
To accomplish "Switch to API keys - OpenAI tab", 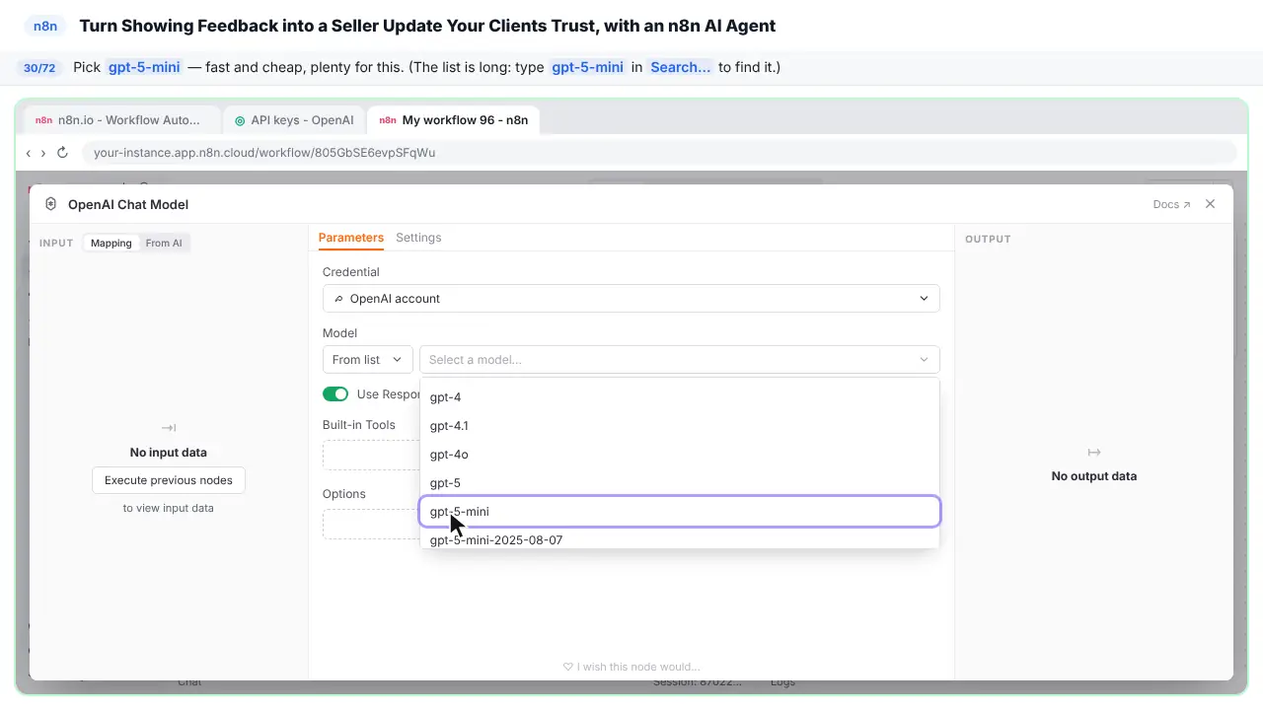I will 295,120.
